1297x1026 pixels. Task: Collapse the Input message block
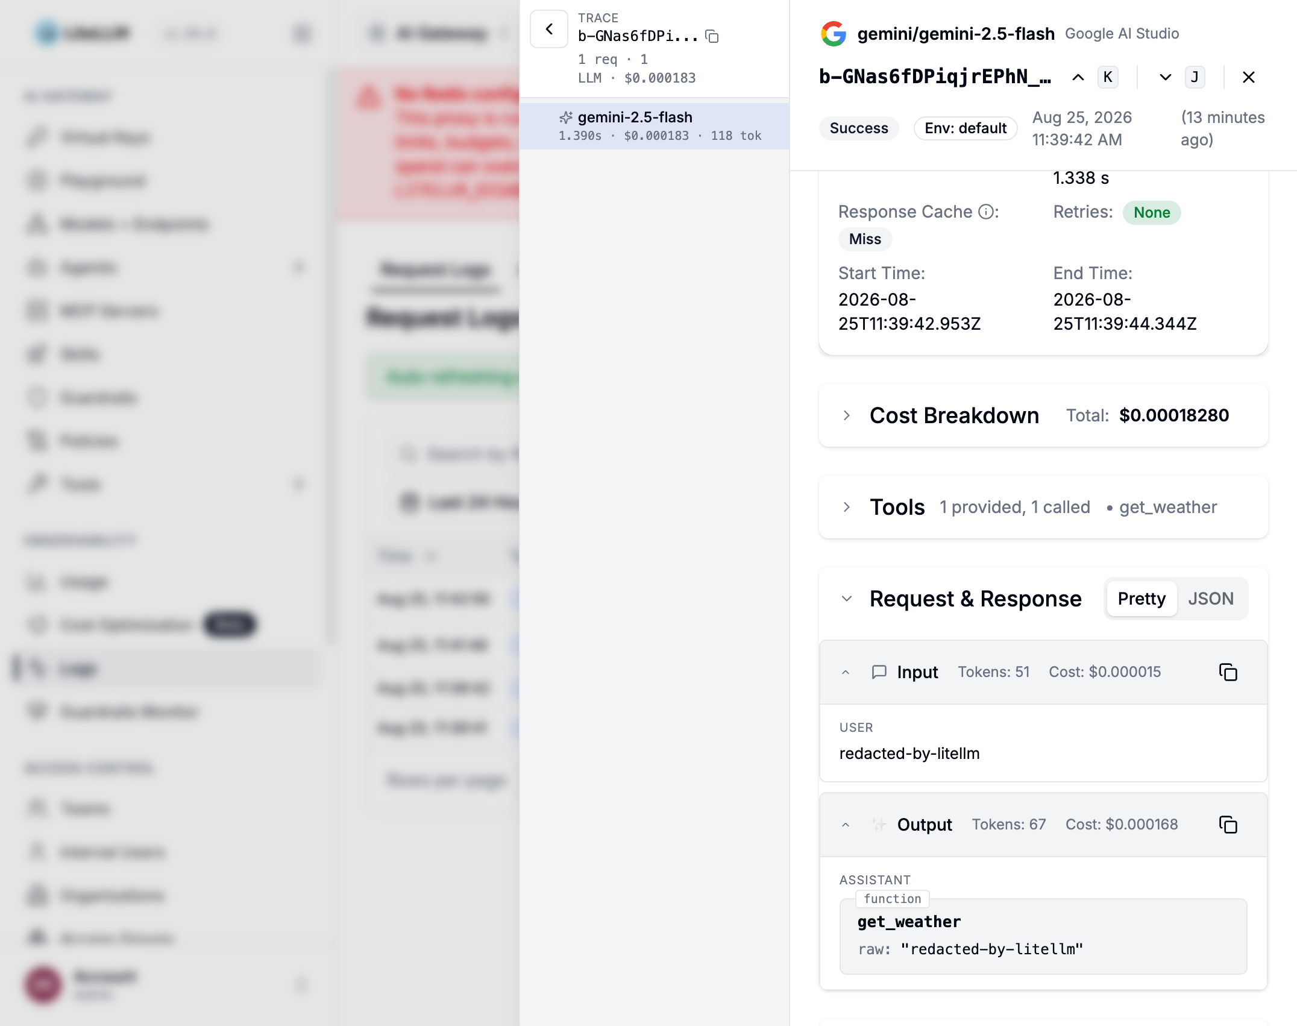(846, 672)
